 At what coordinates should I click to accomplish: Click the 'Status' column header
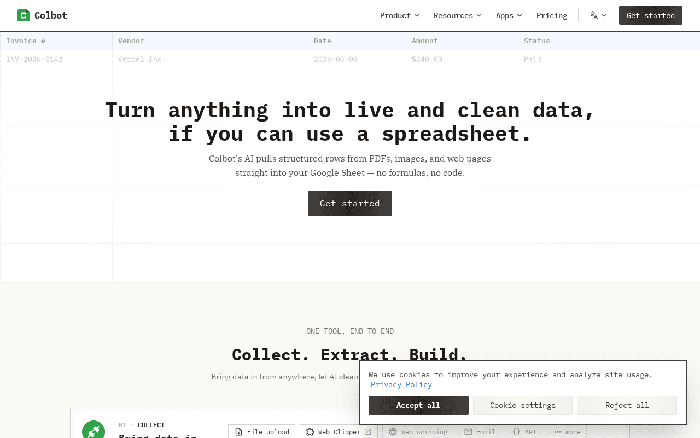609,41
